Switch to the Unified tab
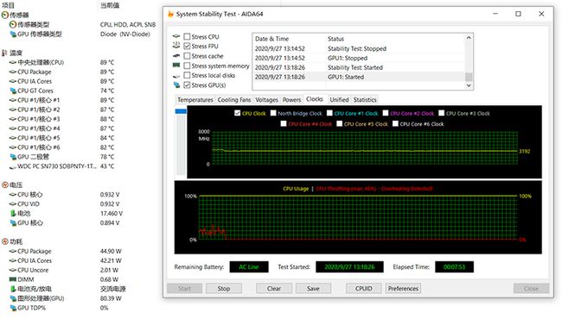The image size is (562, 319). coord(339,100)
